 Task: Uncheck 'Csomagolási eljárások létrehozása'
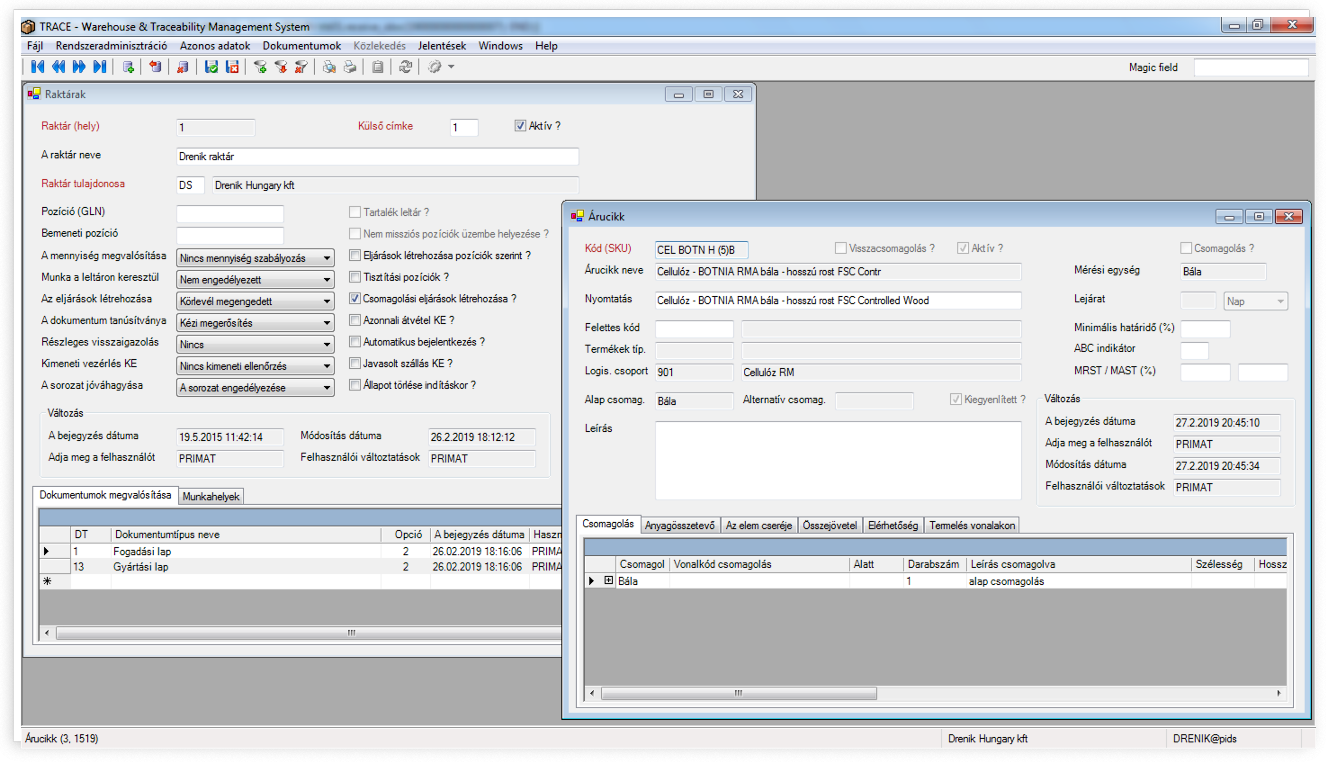tap(355, 299)
